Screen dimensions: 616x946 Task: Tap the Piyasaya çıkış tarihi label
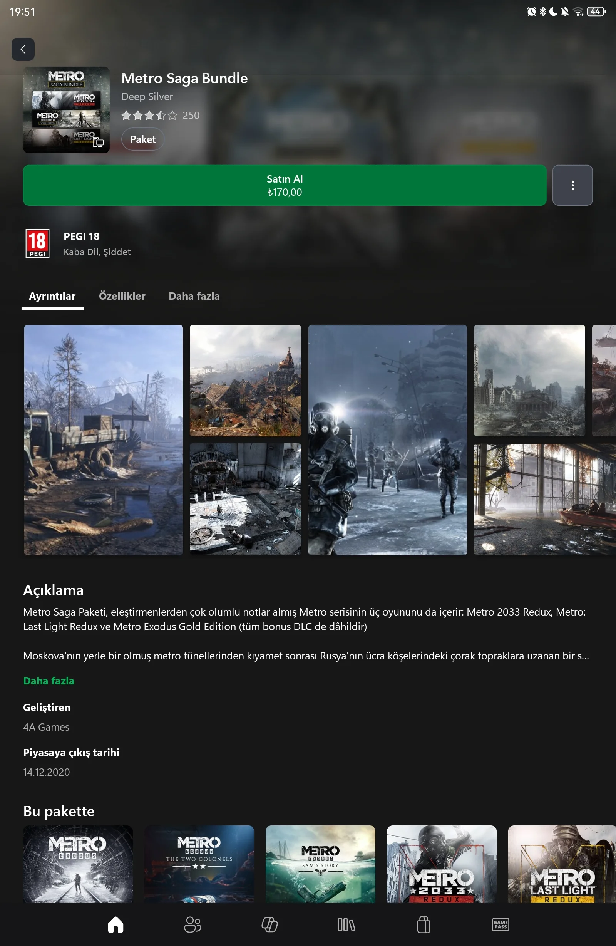pyautogui.click(x=71, y=752)
